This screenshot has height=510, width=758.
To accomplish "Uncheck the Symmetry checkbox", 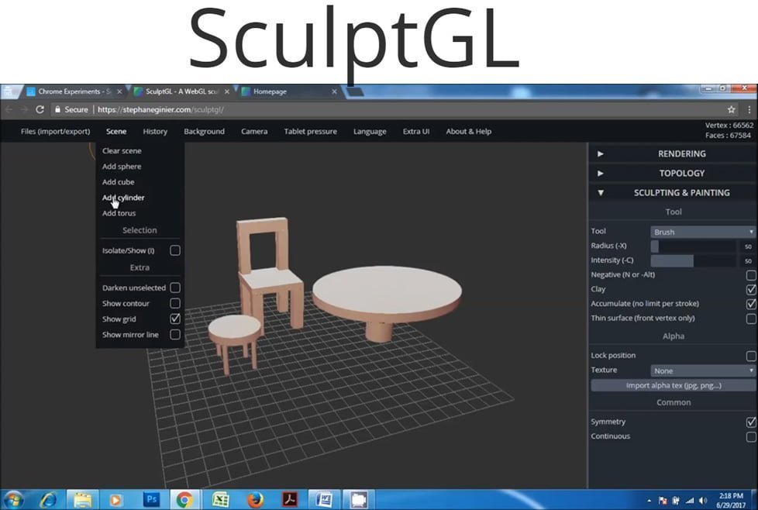I will pos(751,422).
